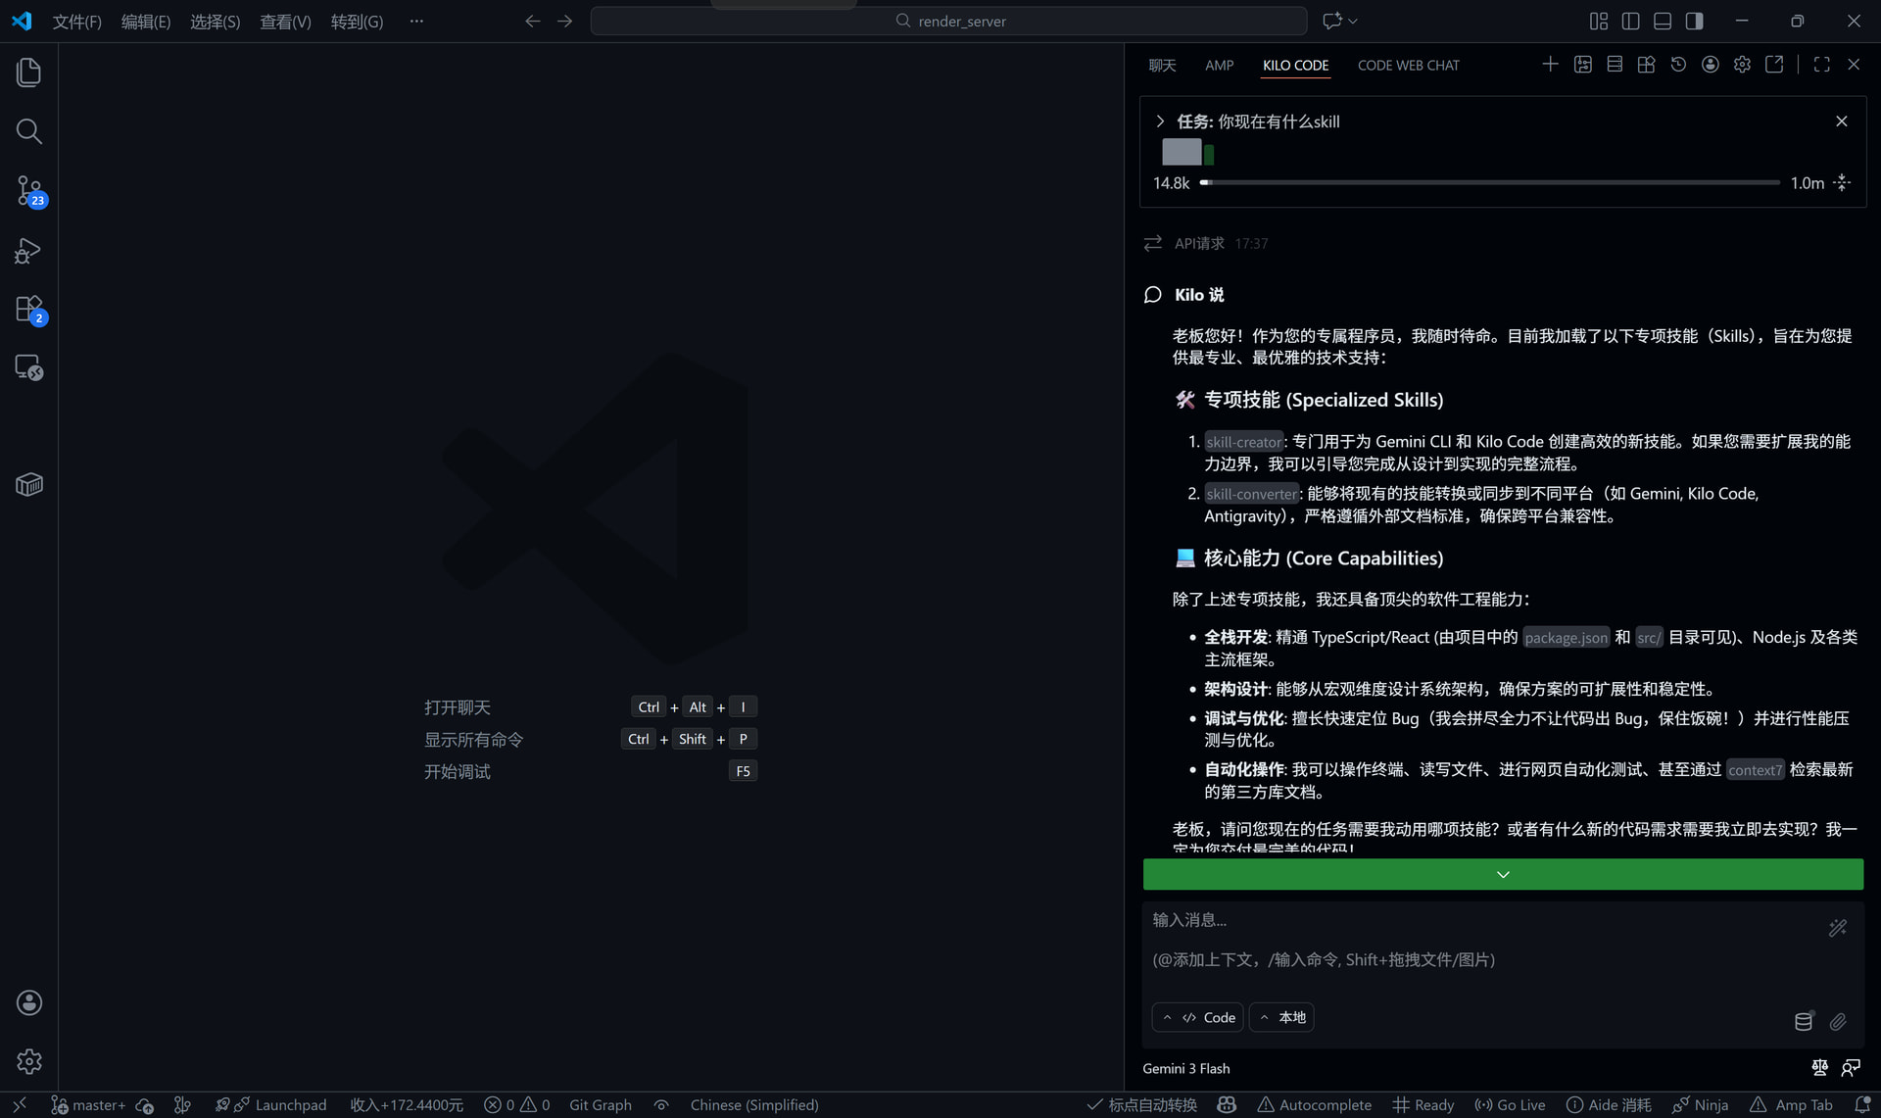The height and width of the screenshot is (1118, 1881).
Task: Click the render_server command center search box
Action: coord(948,21)
